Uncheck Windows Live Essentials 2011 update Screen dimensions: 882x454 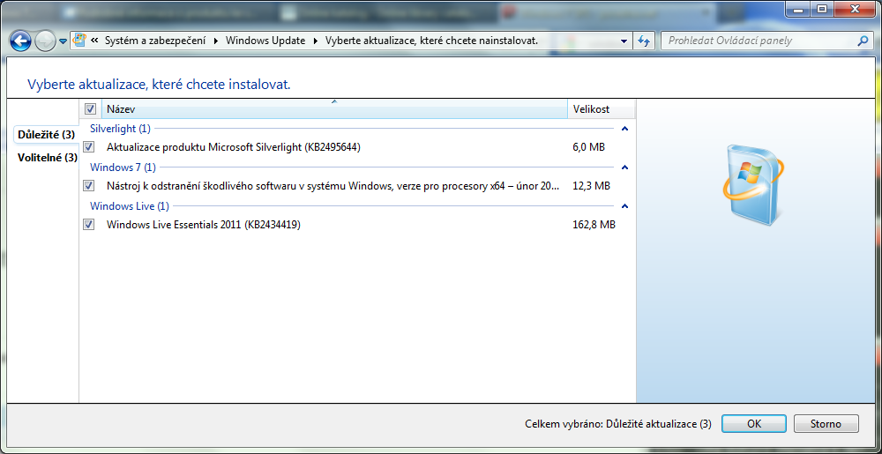pos(88,225)
